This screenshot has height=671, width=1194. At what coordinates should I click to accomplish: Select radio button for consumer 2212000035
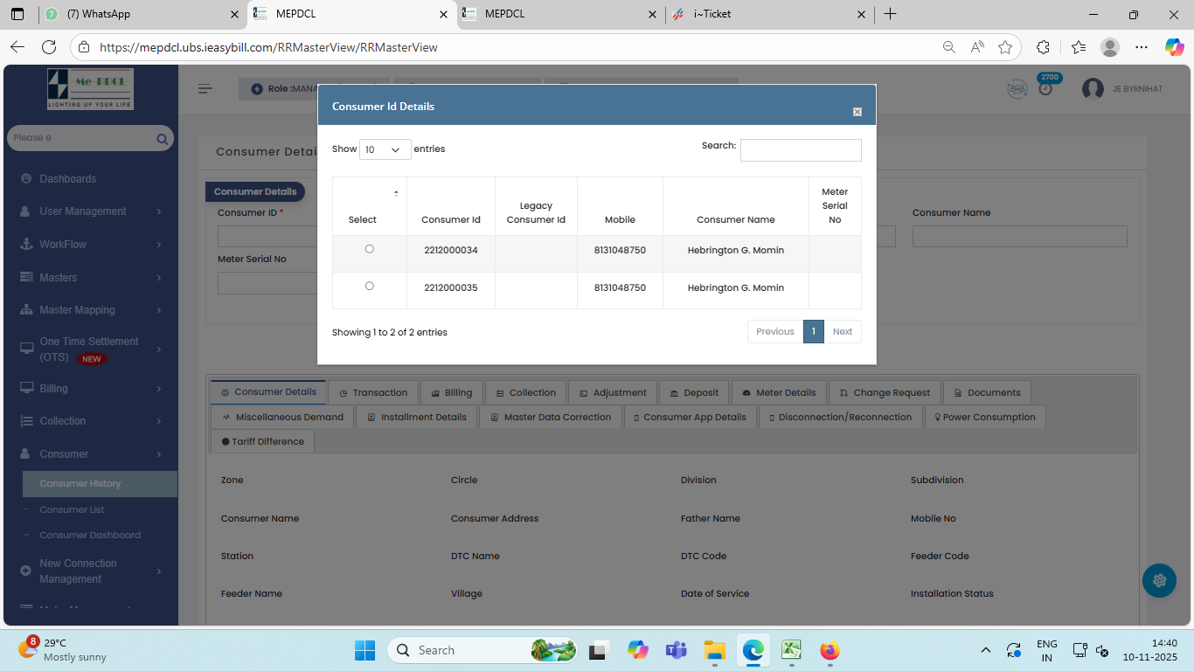[370, 286]
